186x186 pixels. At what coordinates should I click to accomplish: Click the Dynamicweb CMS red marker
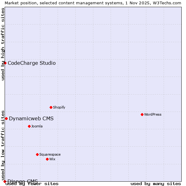[x=6, y=118]
